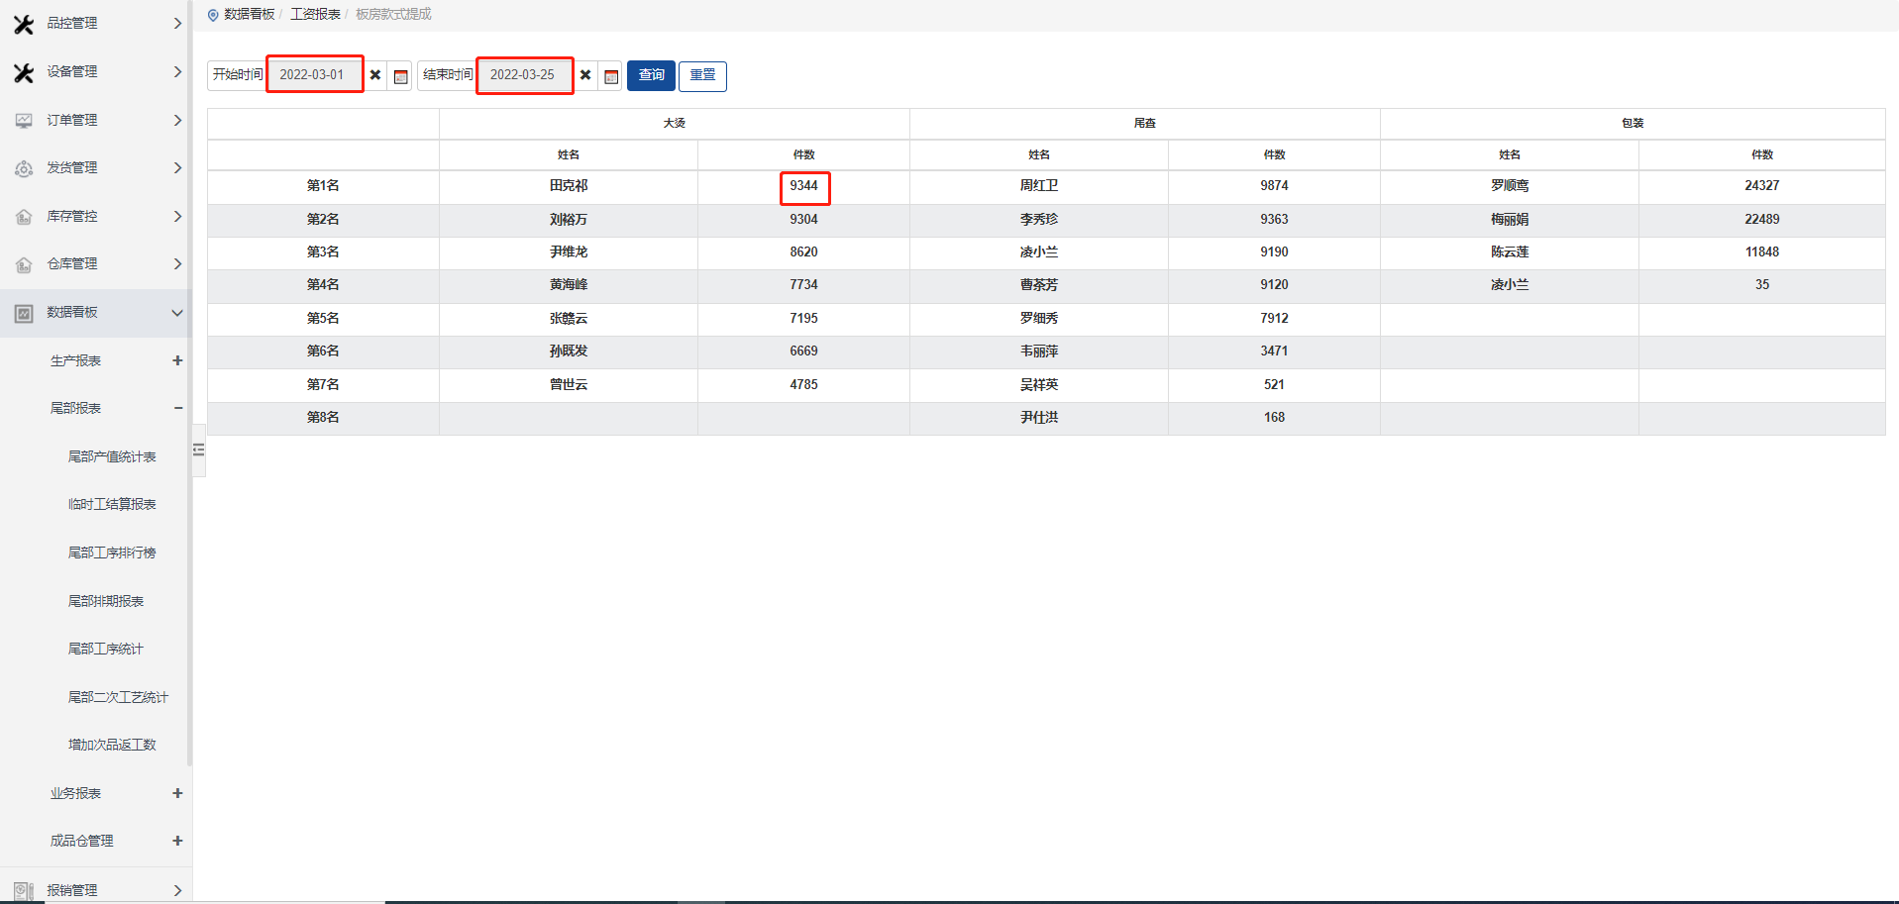The height and width of the screenshot is (904, 1899).
Task: Clear the start date with X icon
Action: [375, 75]
